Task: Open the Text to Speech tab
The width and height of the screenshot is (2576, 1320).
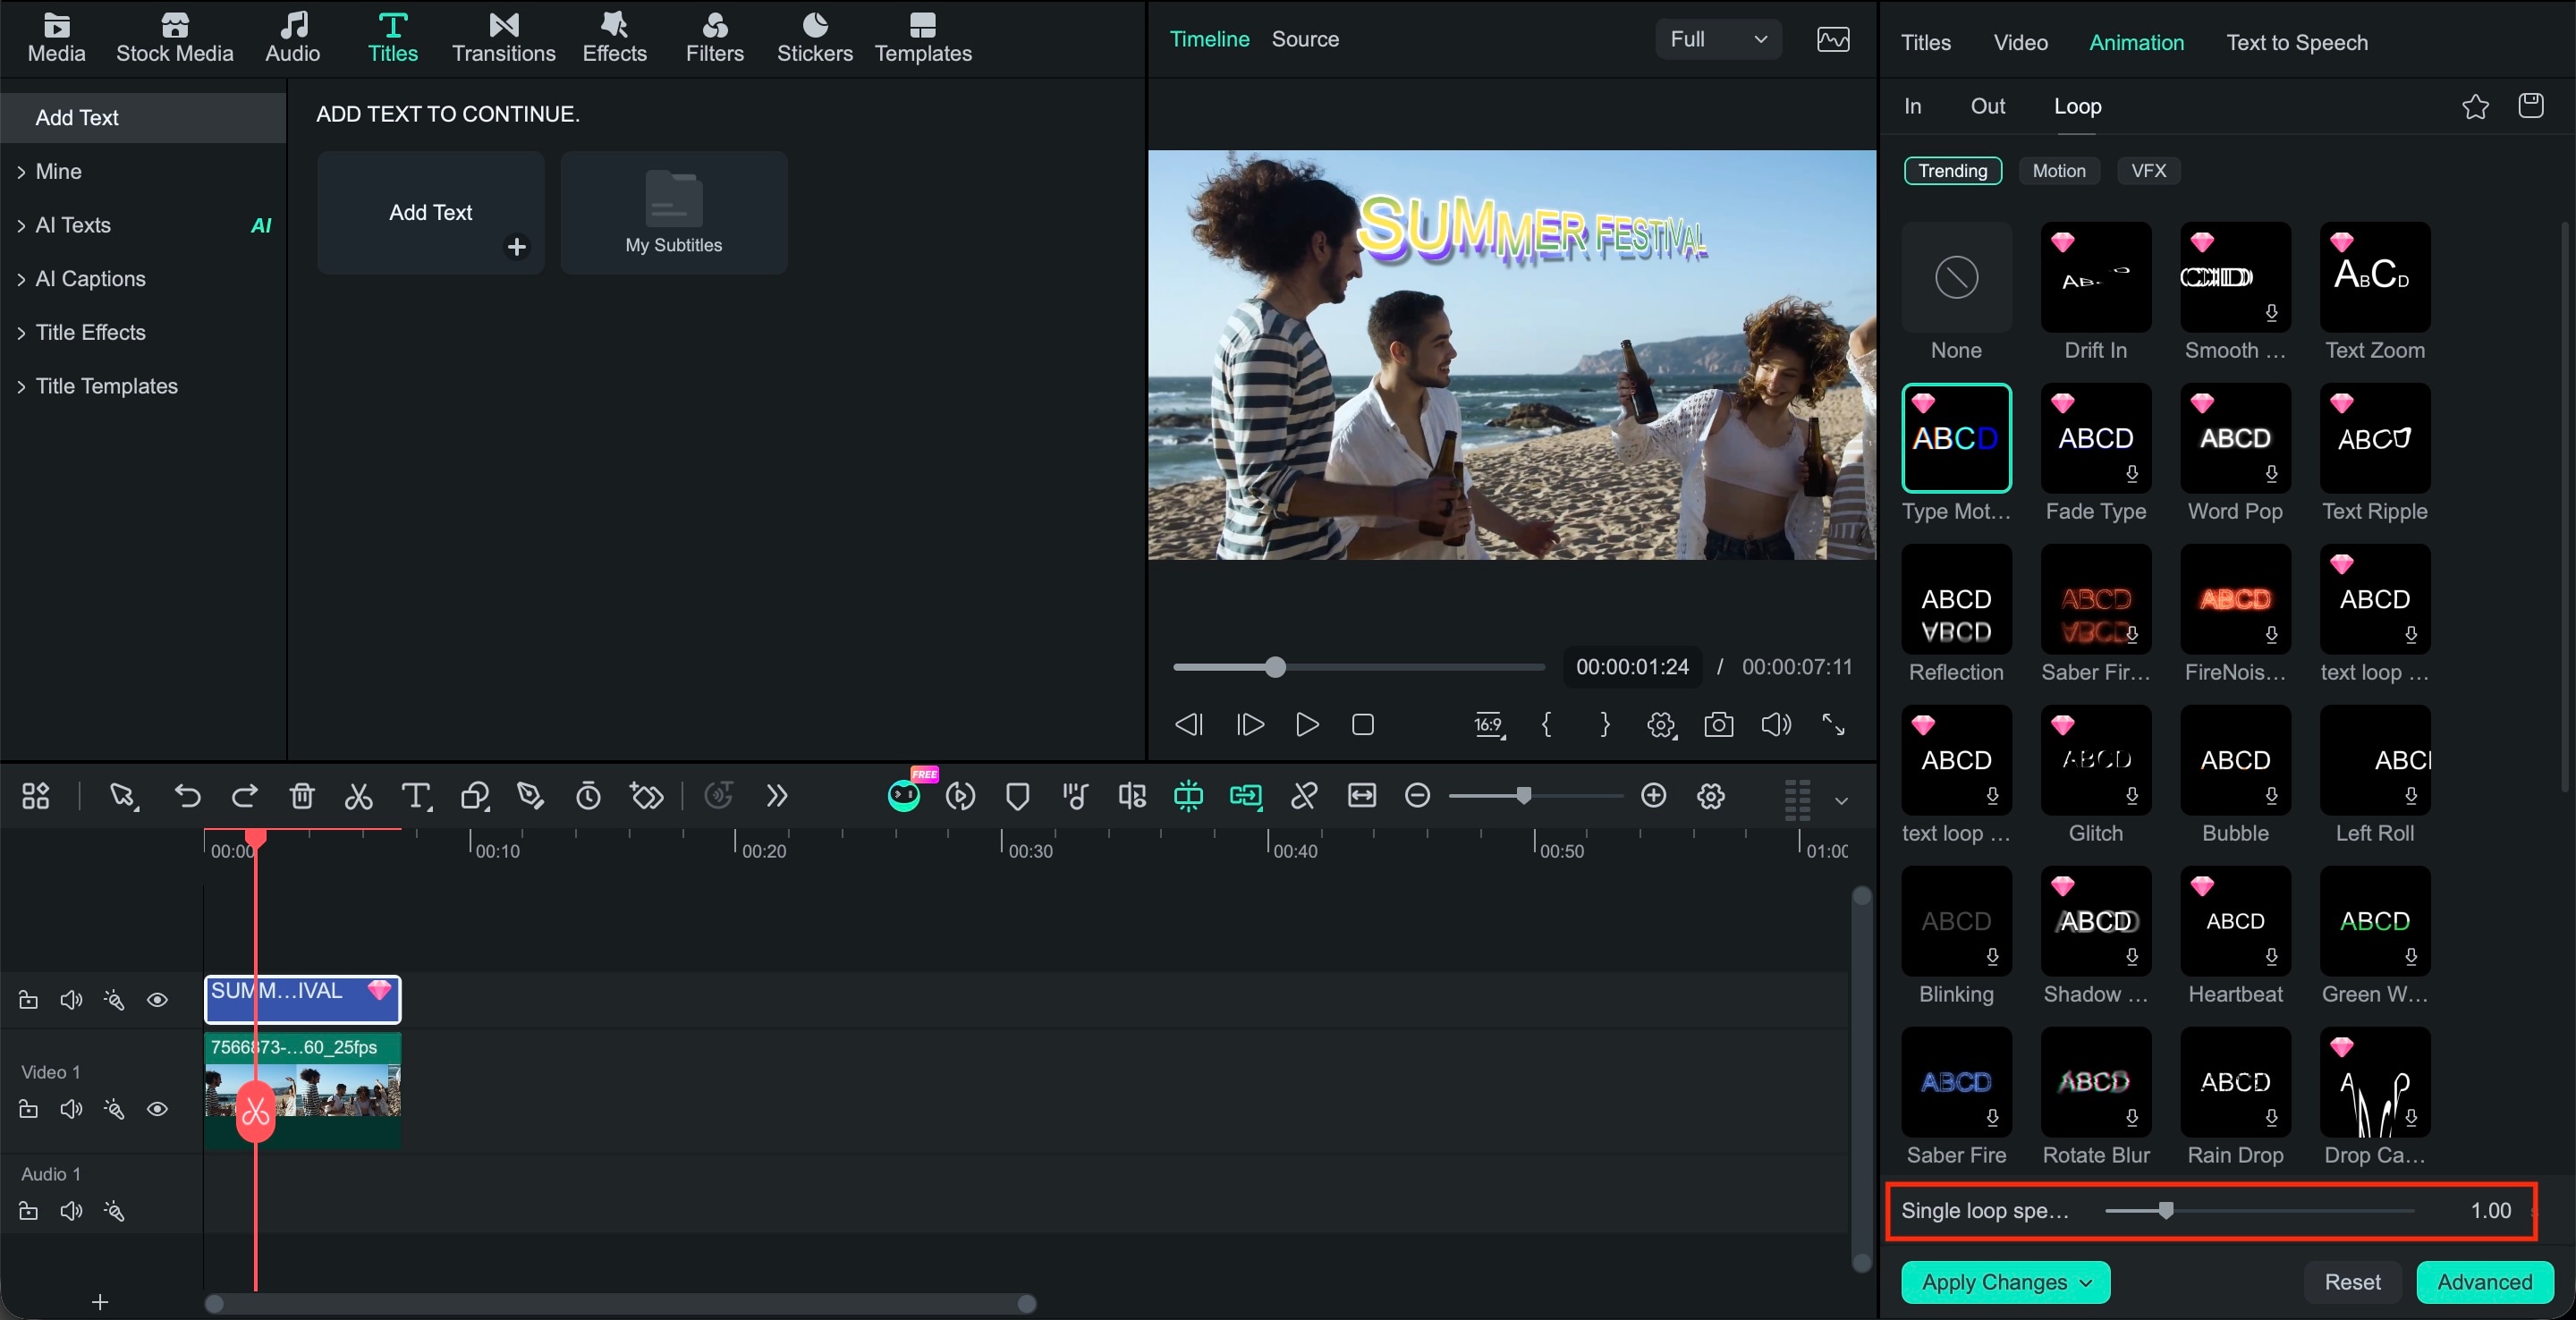Action: tap(2296, 42)
